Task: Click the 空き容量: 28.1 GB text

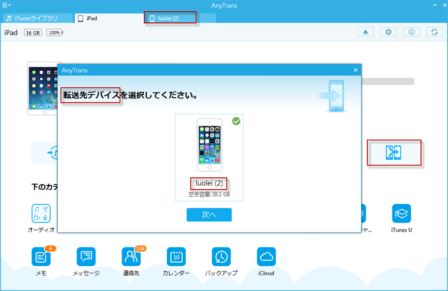Action: 209,194
